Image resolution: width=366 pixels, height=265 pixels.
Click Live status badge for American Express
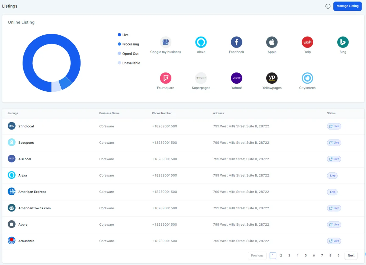pyautogui.click(x=332, y=192)
